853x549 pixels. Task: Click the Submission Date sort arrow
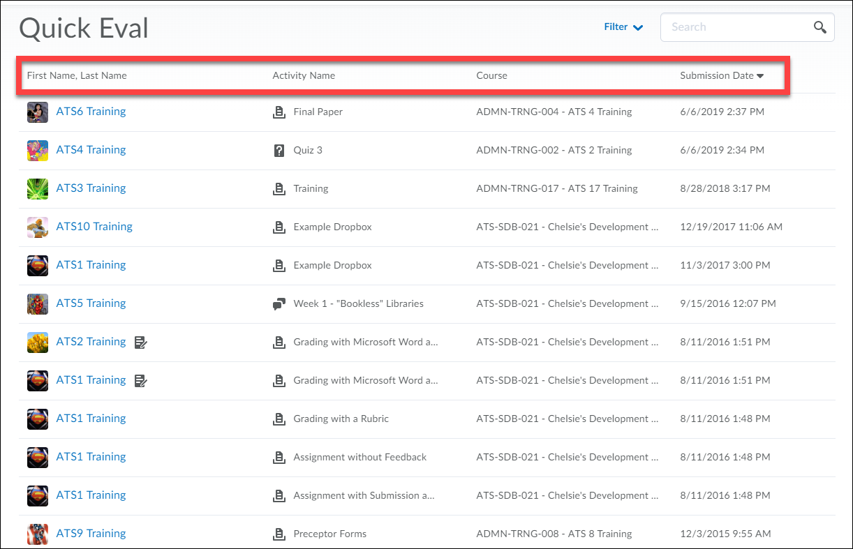click(760, 75)
